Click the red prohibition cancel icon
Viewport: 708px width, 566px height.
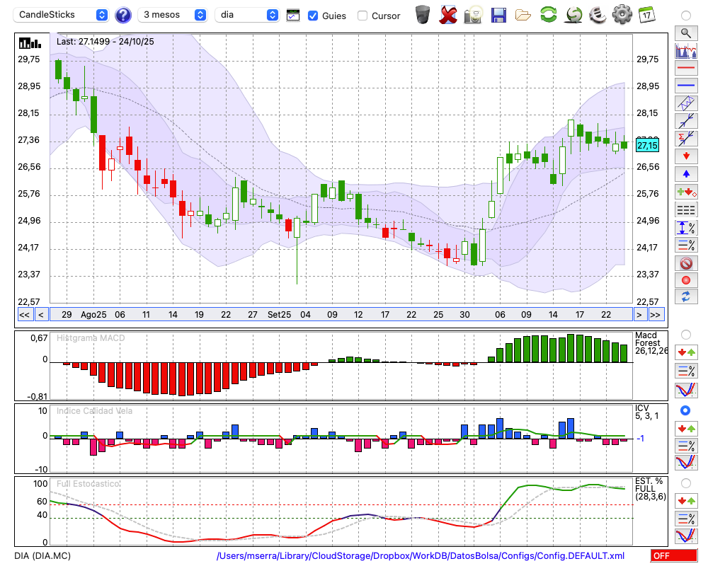tap(686, 263)
